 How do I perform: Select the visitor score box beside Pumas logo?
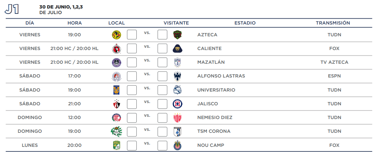[162, 48]
